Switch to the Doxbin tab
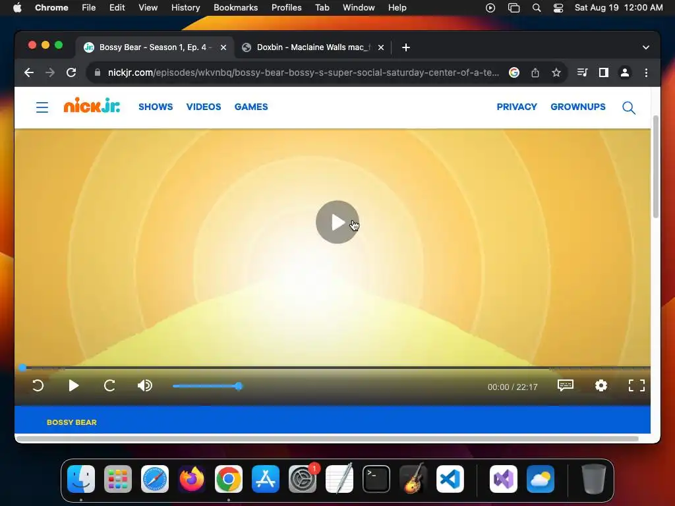Viewport: 675px width, 506px height. pos(313,47)
